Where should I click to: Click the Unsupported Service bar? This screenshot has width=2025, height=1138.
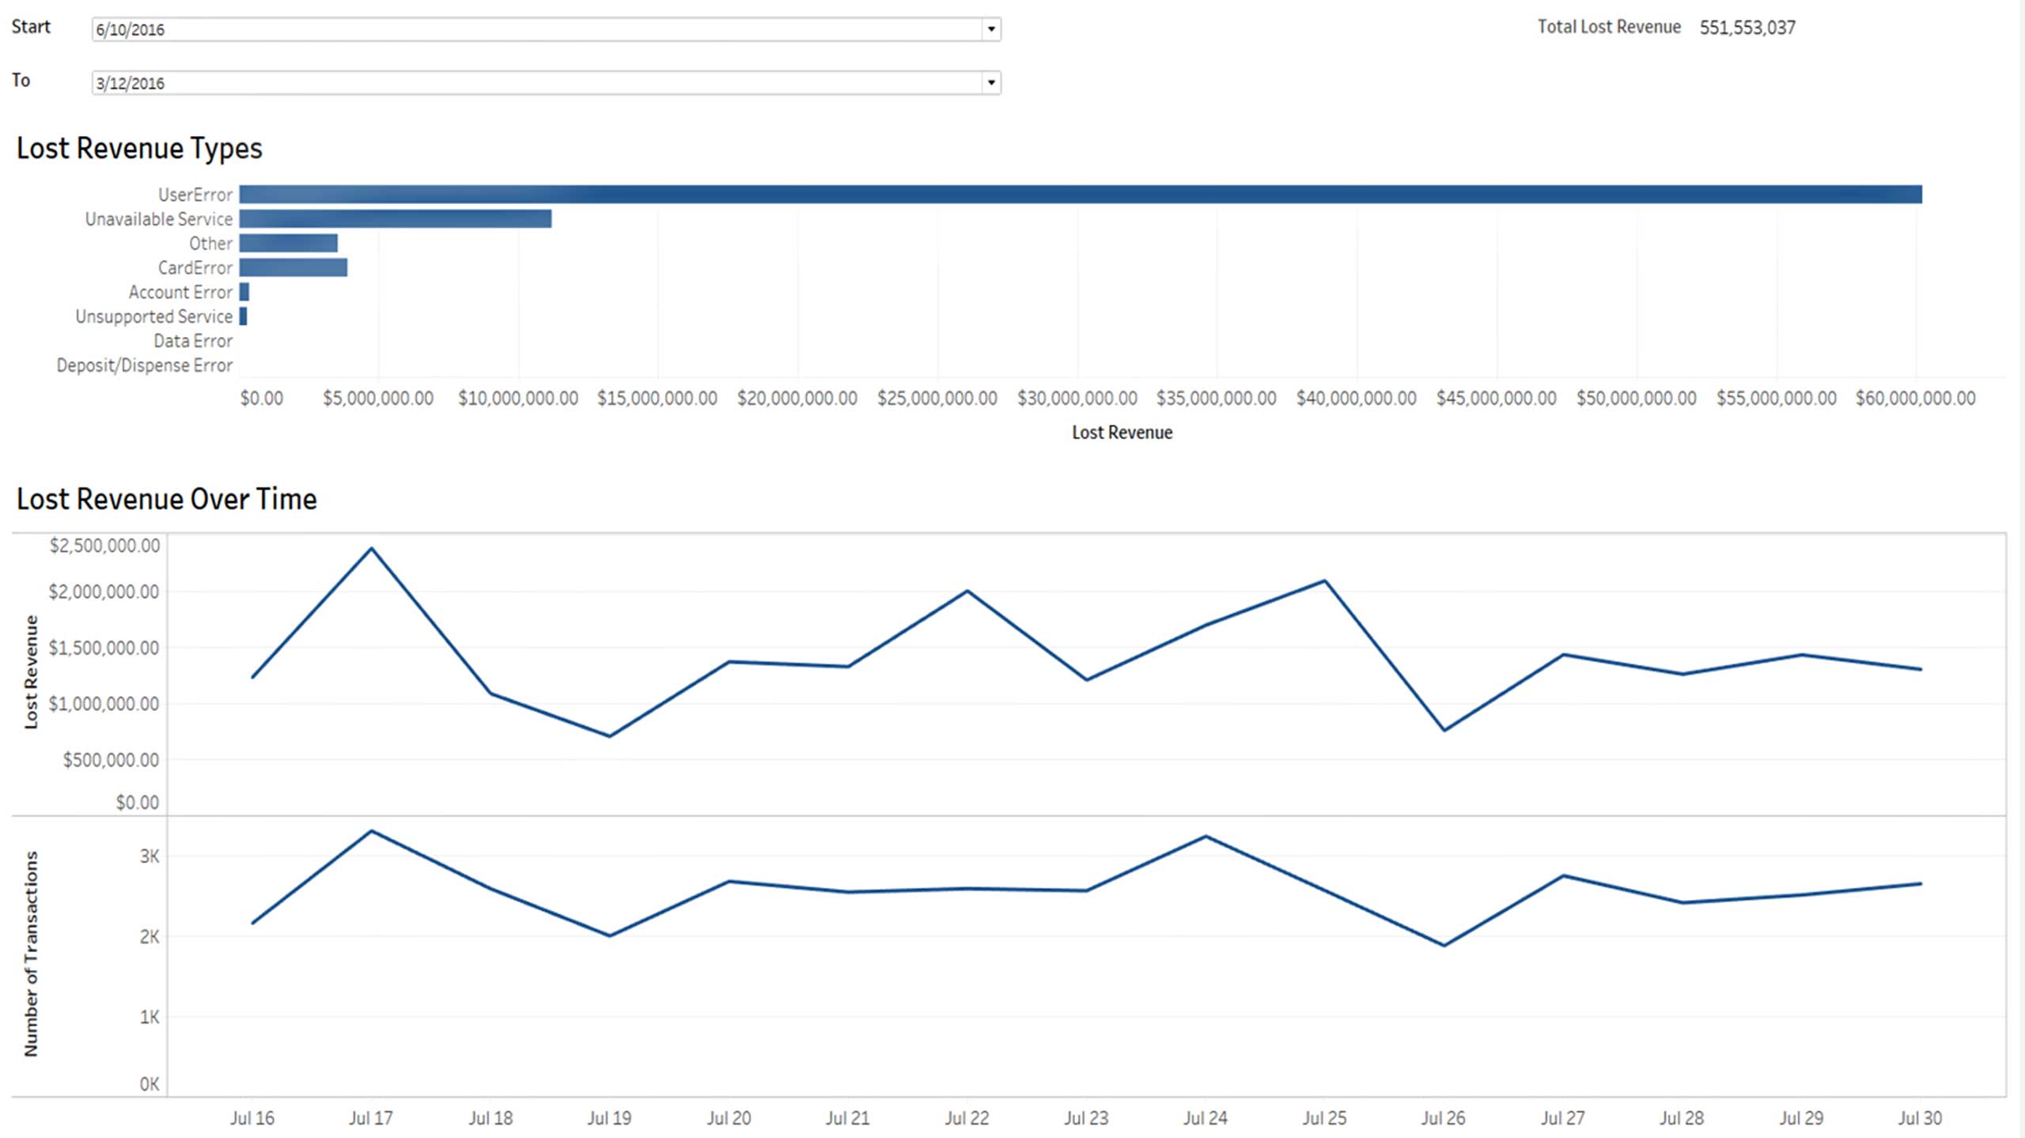pyautogui.click(x=244, y=316)
